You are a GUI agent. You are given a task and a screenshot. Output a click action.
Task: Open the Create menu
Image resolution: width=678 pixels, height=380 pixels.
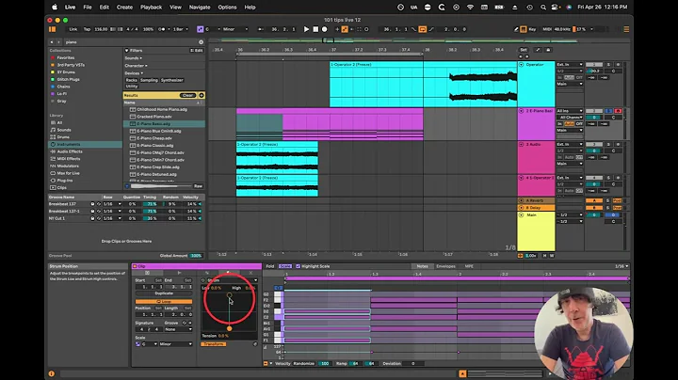124,8
